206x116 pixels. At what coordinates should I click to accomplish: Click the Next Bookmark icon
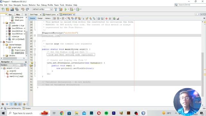coord(90,18)
